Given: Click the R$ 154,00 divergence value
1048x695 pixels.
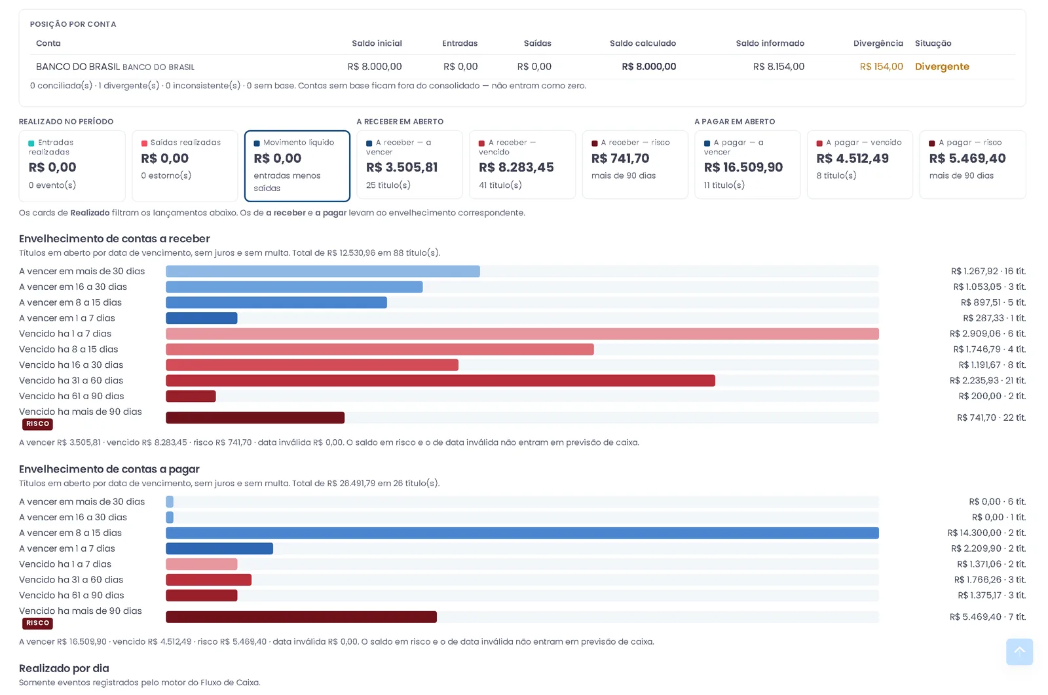Looking at the screenshot, I should tap(881, 67).
